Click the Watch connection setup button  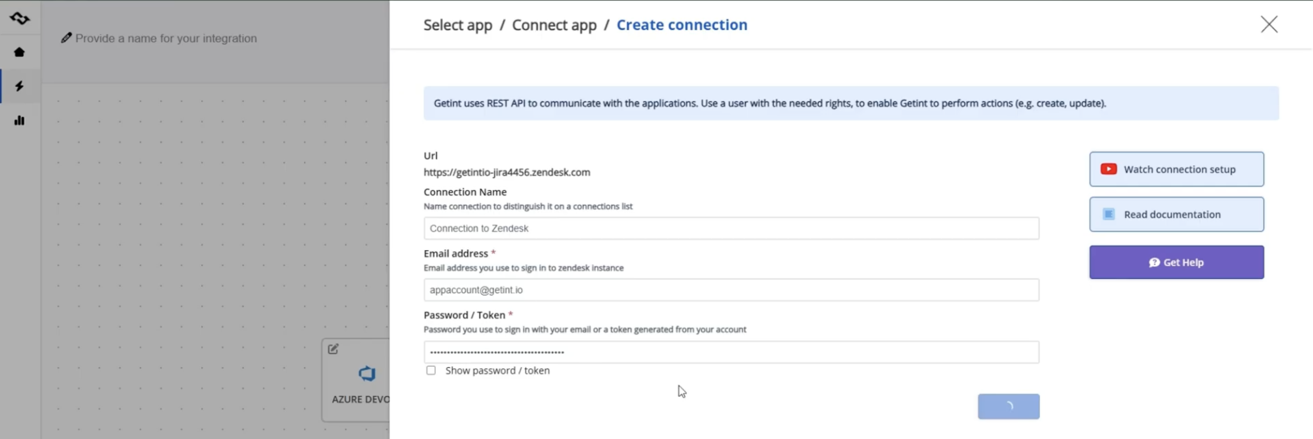pos(1176,169)
